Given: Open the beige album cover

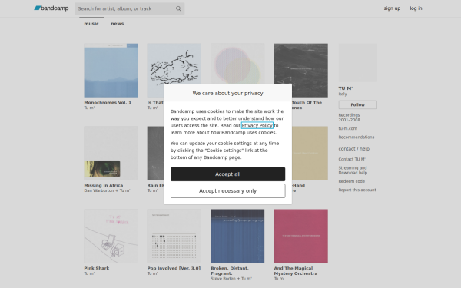Looking at the screenshot, I should coord(310,153).
